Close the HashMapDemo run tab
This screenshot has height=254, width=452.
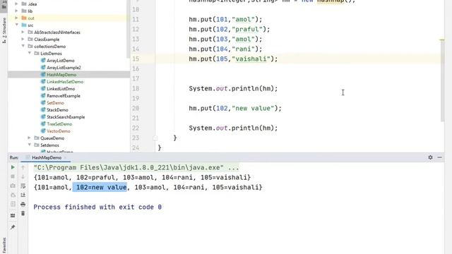click(x=65, y=158)
